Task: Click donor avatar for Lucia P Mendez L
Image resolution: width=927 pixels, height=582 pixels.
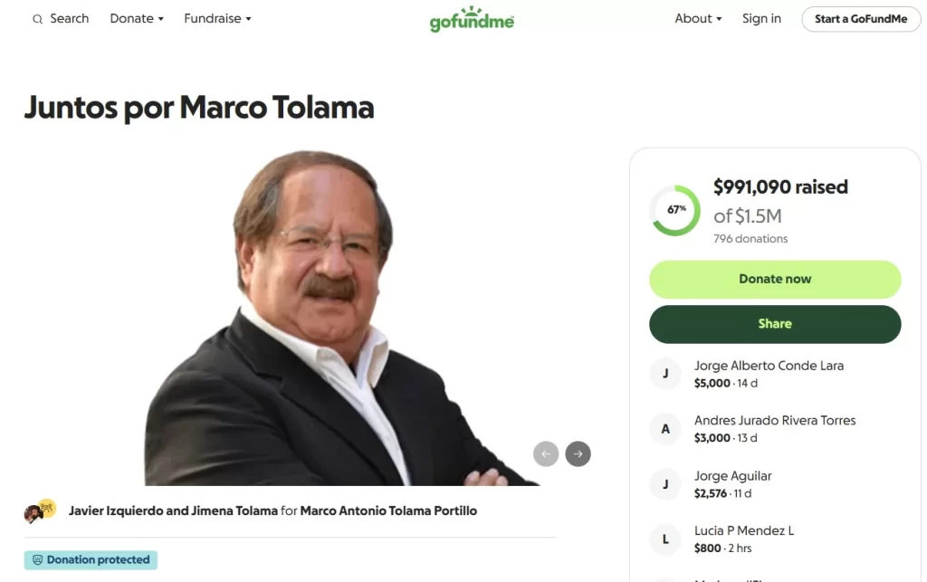Action: click(665, 539)
